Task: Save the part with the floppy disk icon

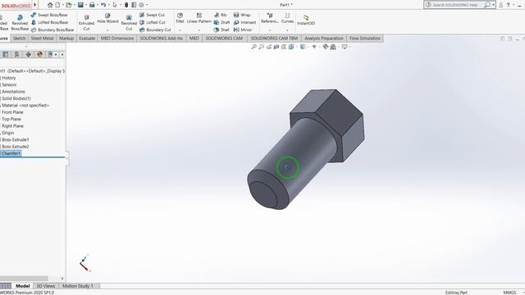Action: [x=80, y=5]
